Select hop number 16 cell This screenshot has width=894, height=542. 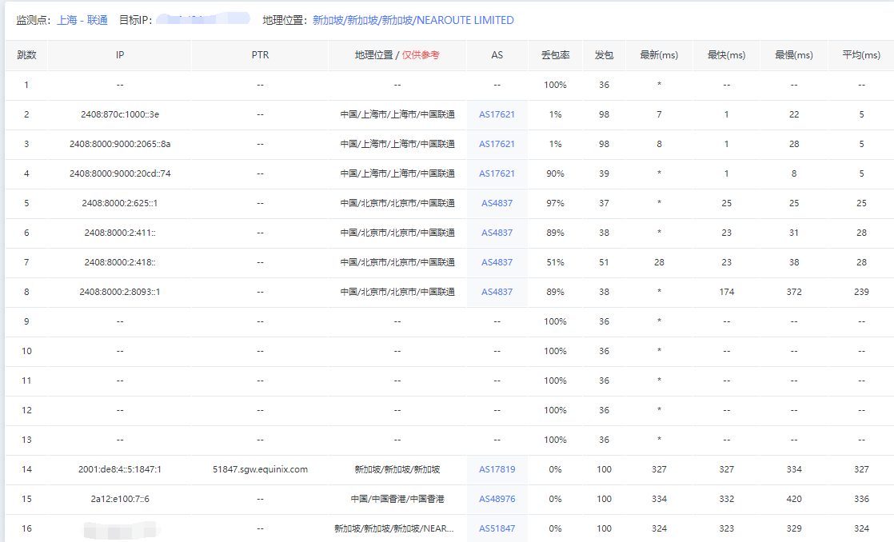(x=26, y=529)
